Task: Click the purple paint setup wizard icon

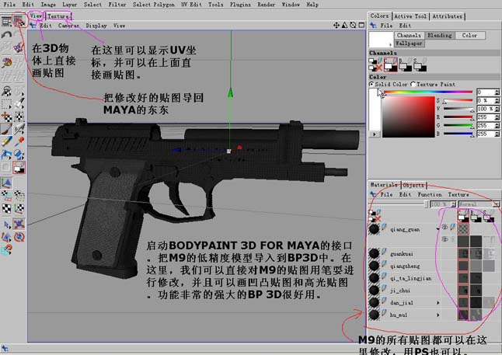Action: pos(19,47)
